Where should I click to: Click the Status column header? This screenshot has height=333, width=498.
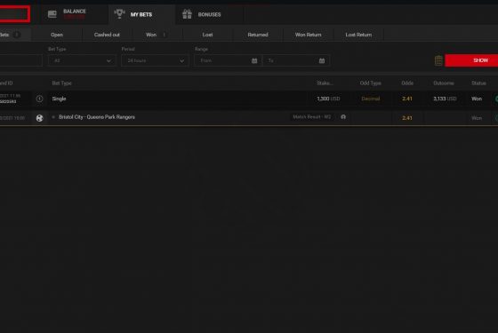pyautogui.click(x=478, y=83)
